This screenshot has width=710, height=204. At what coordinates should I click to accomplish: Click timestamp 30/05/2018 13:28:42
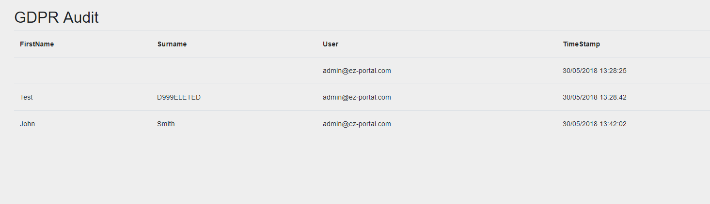[x=594, y=97]
